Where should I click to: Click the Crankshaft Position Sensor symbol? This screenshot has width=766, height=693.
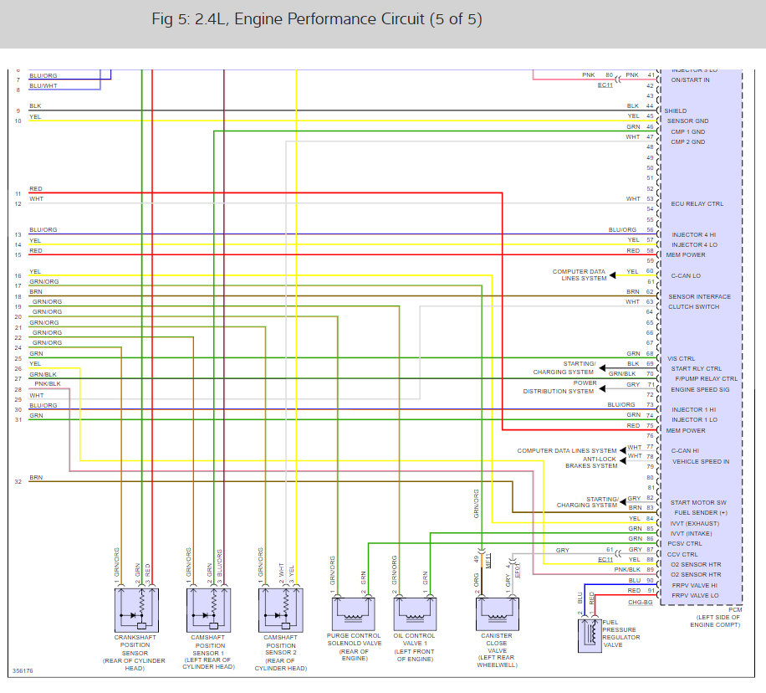(x=136, y=610)
